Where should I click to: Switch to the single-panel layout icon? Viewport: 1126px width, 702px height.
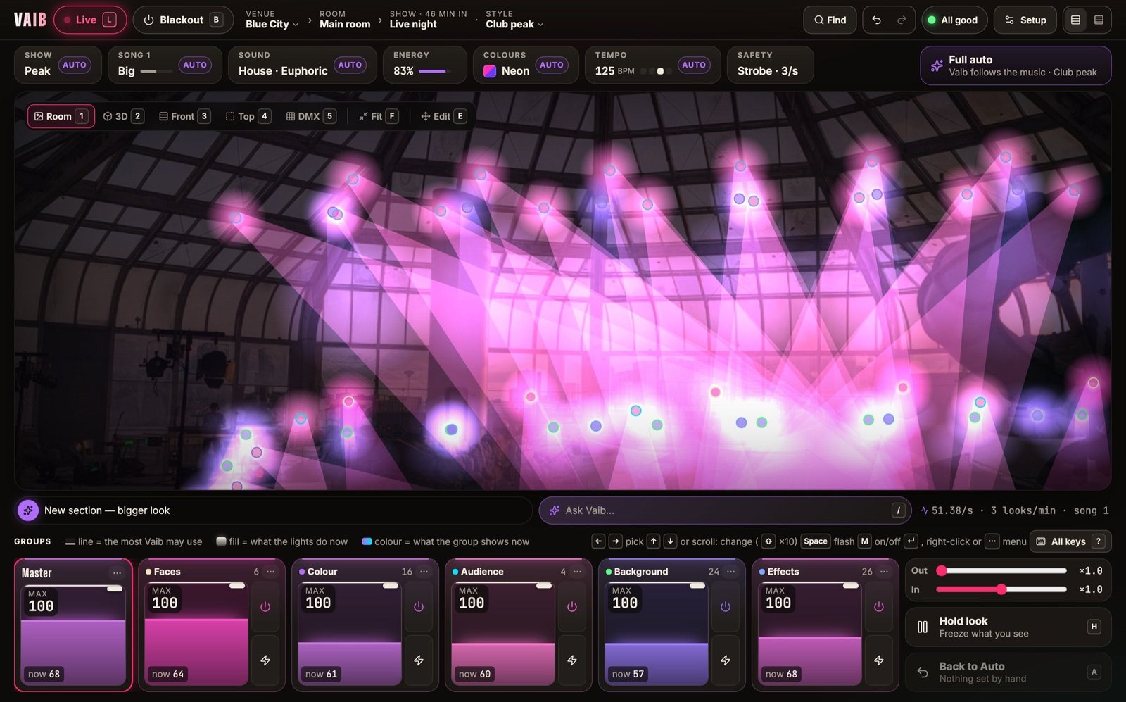click(x=1075, y=20)
